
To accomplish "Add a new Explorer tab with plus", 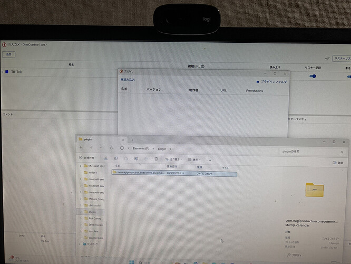I will (132, 140).
